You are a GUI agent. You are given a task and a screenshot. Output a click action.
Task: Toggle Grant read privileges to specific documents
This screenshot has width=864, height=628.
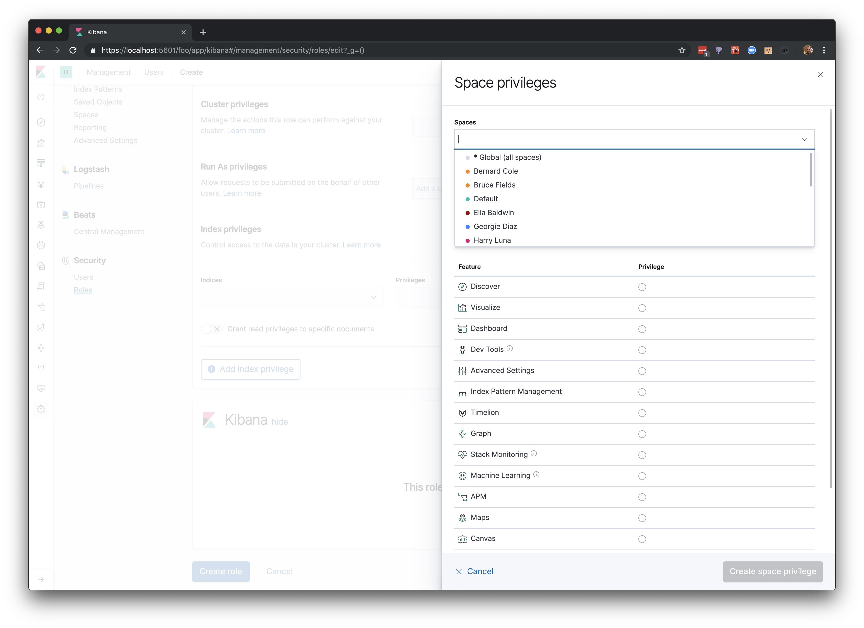click(x=212, y=329)
